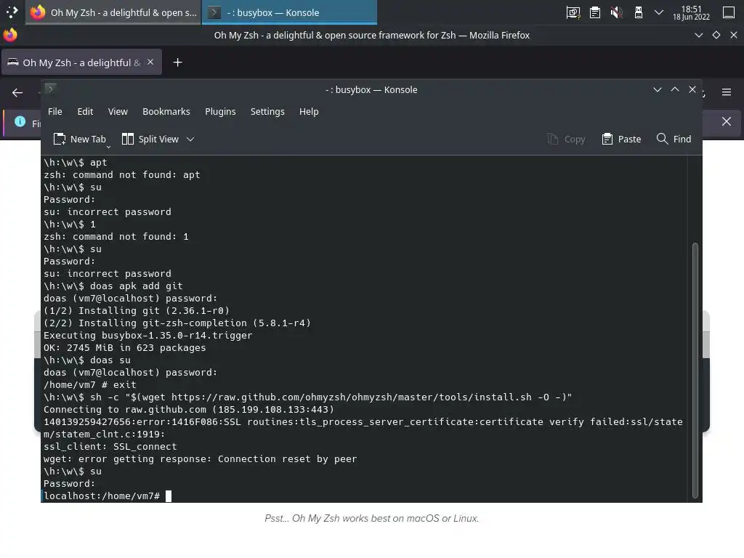Close the Firefox window
This screenshot has width=744, height=558.
[734, 35]
